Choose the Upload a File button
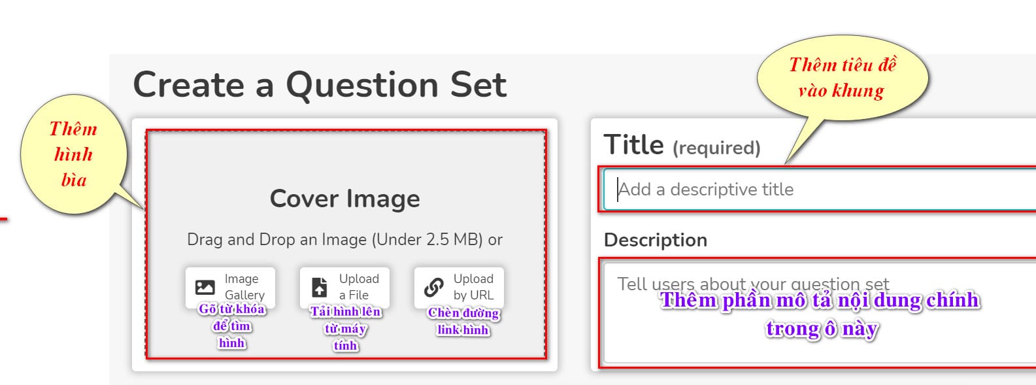Viewport: 1036px width, 385px height. [x=344, y=287]
